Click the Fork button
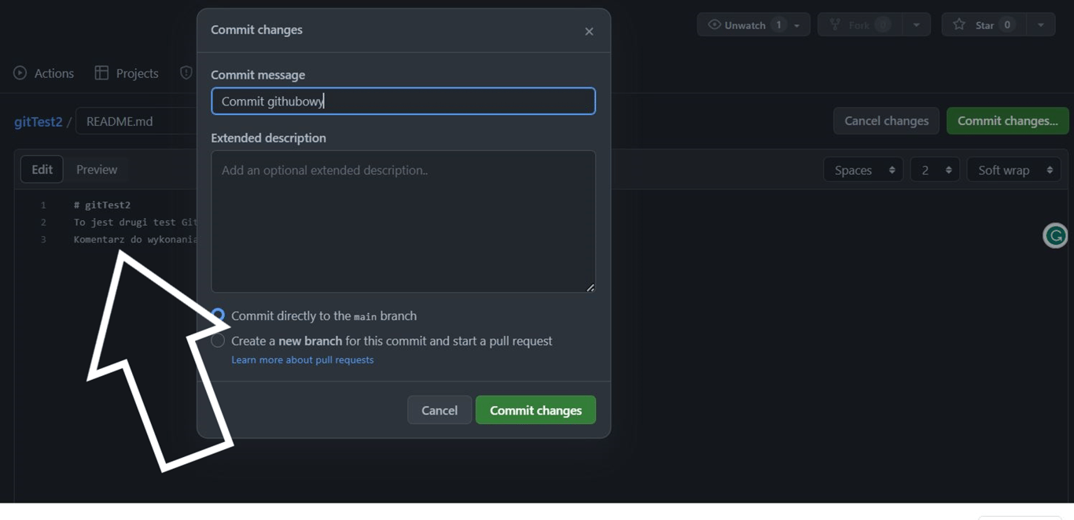The image size is (1074, 520). point(859,24)
